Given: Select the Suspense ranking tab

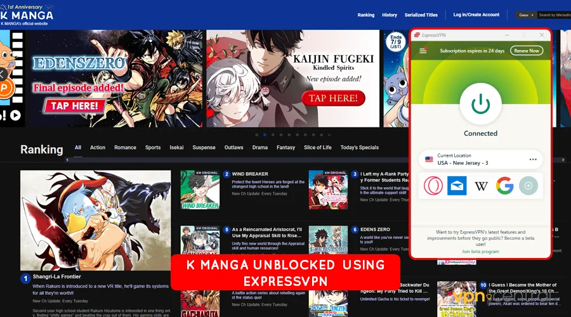Looking at the screenshot, I should click(x=204, y=147).
